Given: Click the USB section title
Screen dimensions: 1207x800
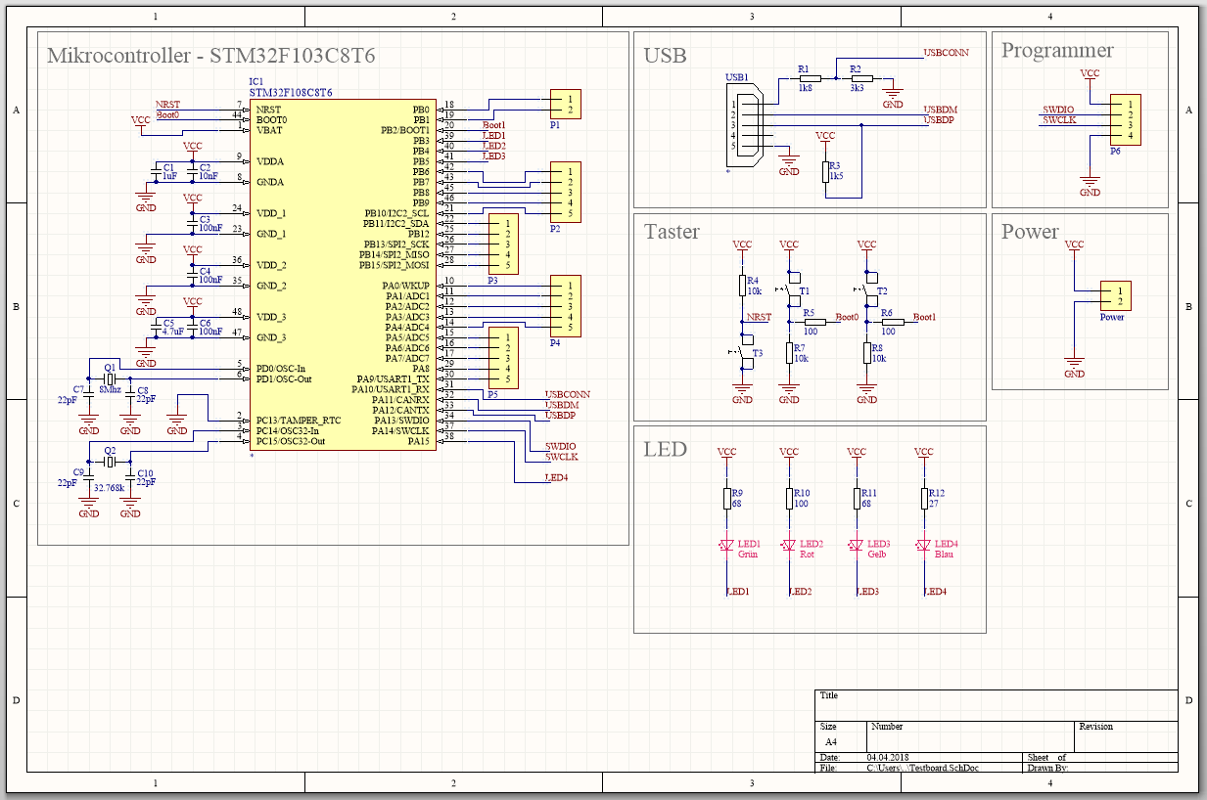Looking at the screenshot, I should tap(665, 56).
